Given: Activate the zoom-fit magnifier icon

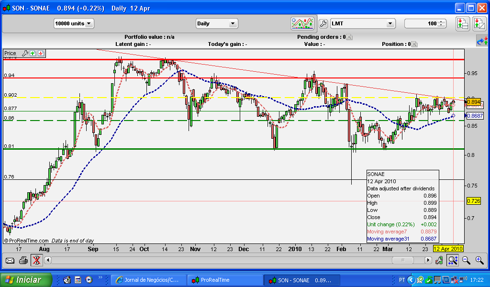Looking at the screenshot, I should point(453,260).
